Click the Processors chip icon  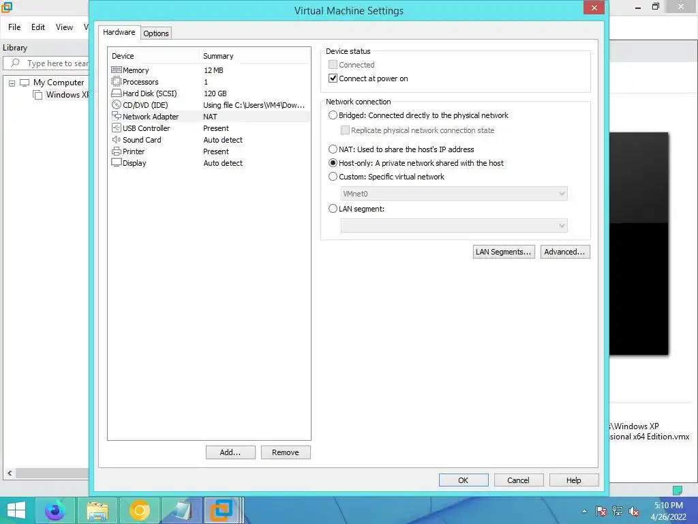point(116,82)
